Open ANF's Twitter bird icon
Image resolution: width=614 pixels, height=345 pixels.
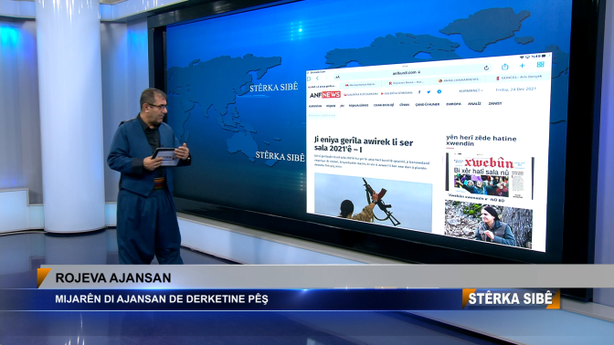(x=429, y=92)
